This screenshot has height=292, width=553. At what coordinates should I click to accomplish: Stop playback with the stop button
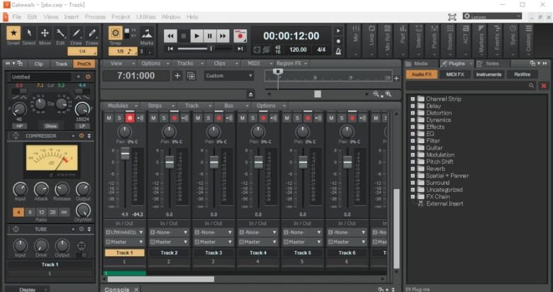(184, 35)
